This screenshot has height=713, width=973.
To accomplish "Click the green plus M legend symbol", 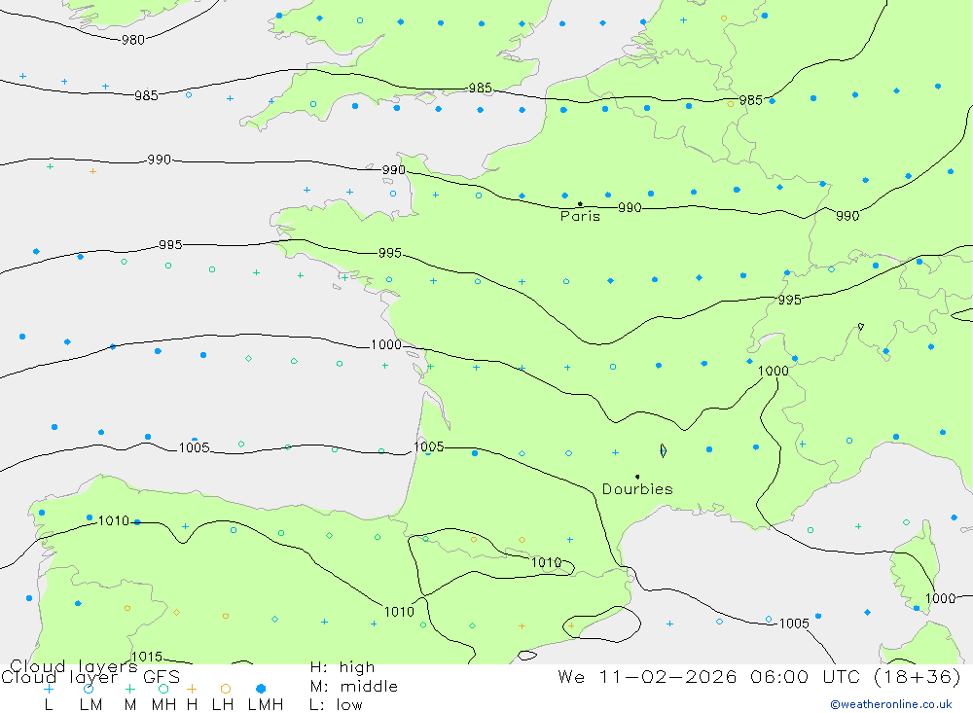I will [129, 689].
